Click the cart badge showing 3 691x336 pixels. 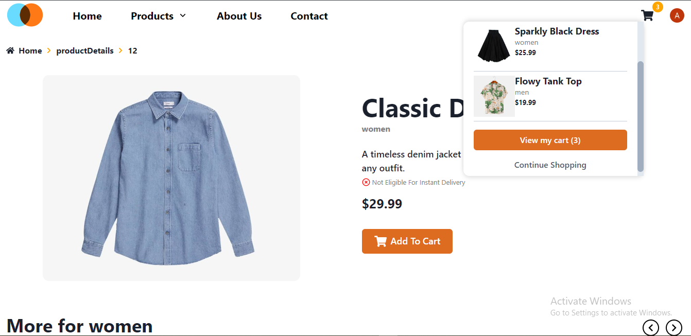click(x=658, y=7)
